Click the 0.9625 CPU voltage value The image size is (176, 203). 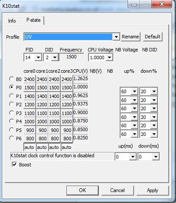[81, 95]
